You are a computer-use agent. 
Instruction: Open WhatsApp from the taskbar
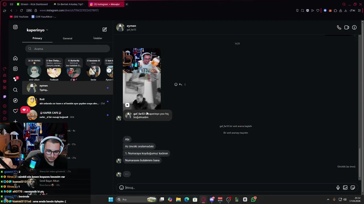click(x=253, y=199)
